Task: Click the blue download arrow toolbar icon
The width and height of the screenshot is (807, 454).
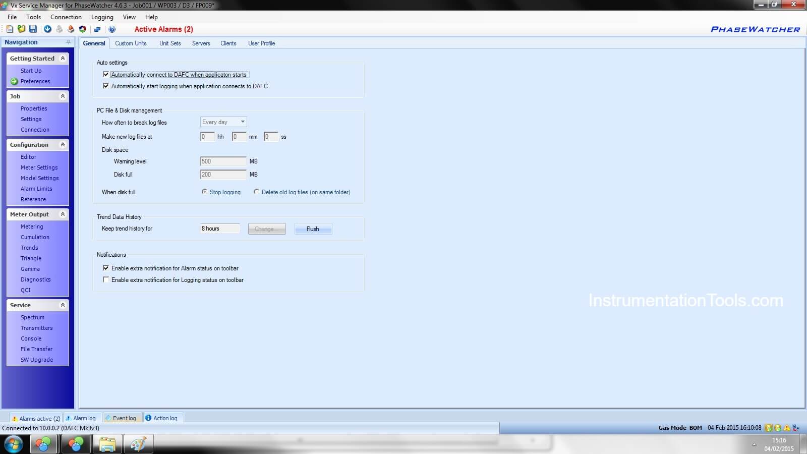Action: tap(47, 29)
